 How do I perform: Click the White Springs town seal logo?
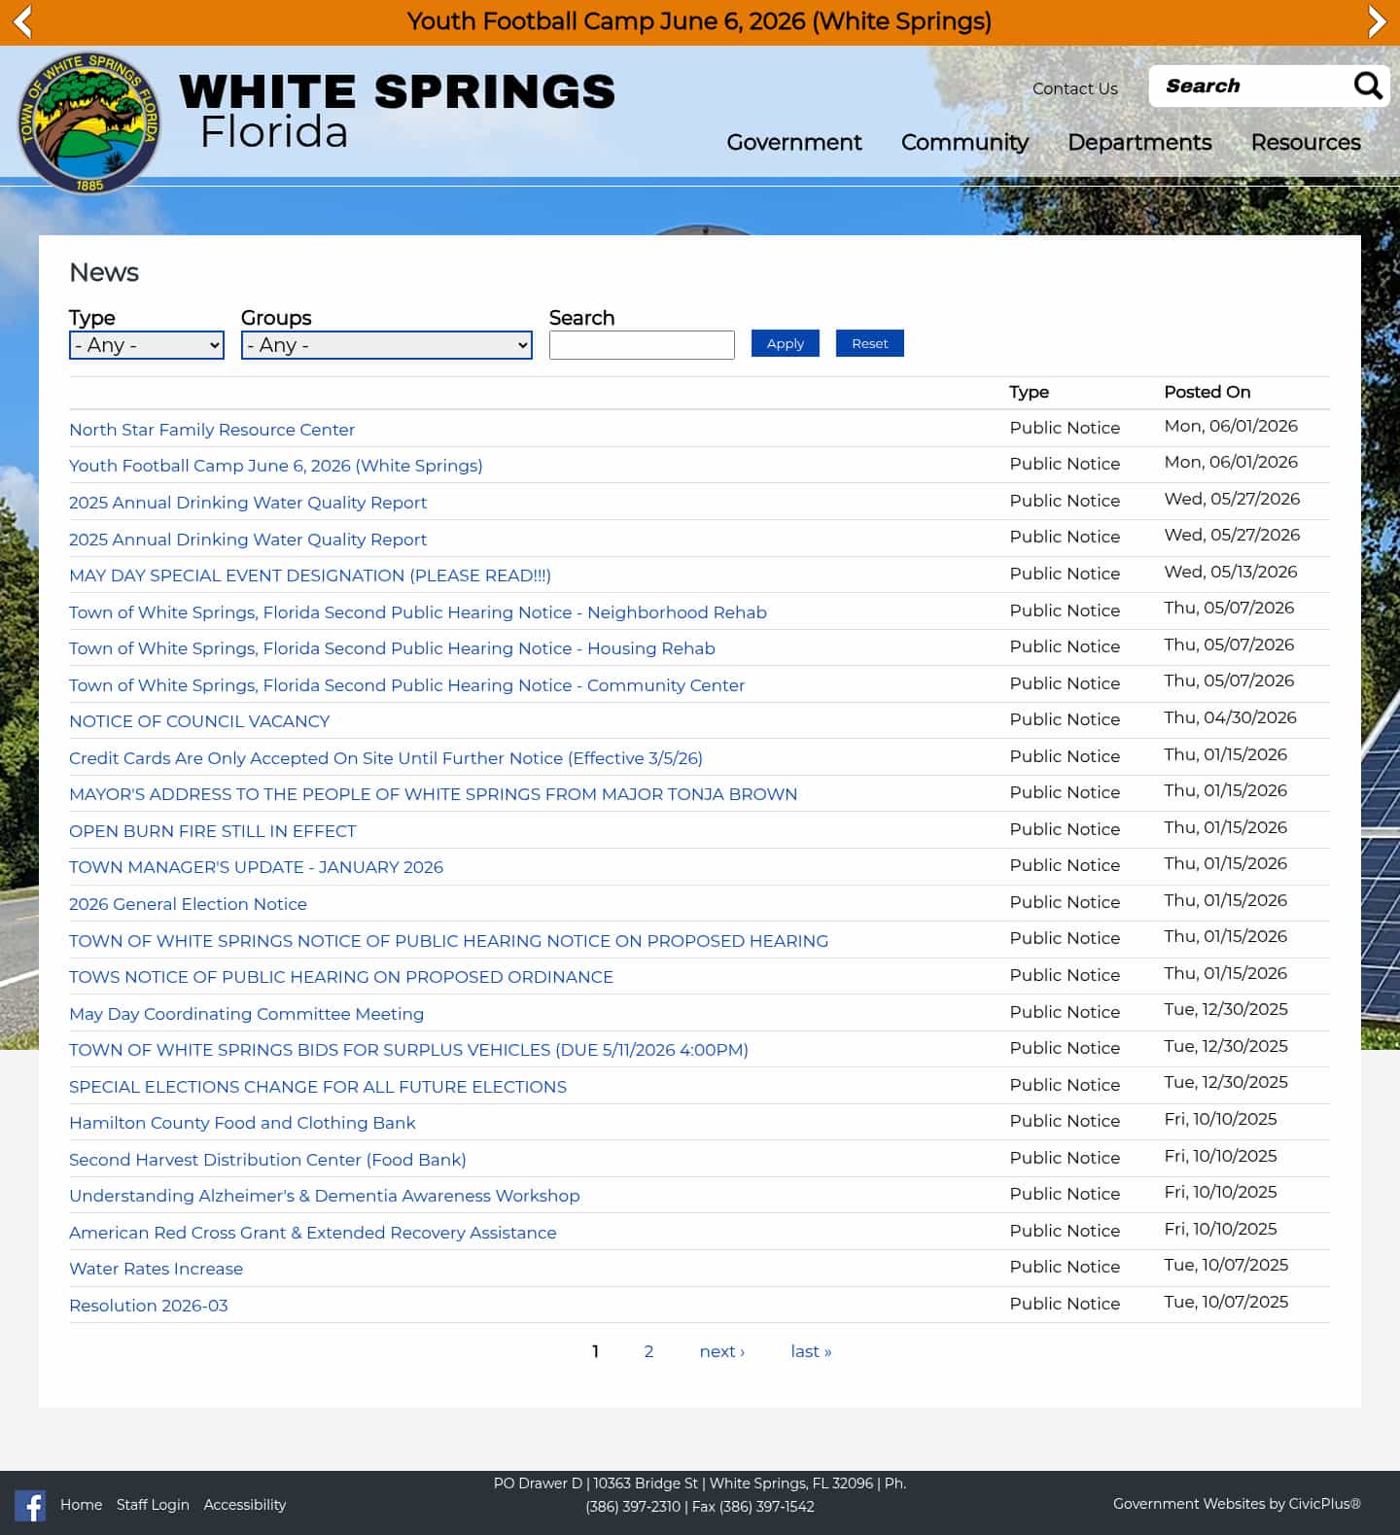click(89, 122)
